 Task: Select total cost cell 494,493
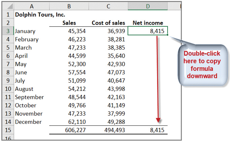pyautogui.click(x=108, y=130)
